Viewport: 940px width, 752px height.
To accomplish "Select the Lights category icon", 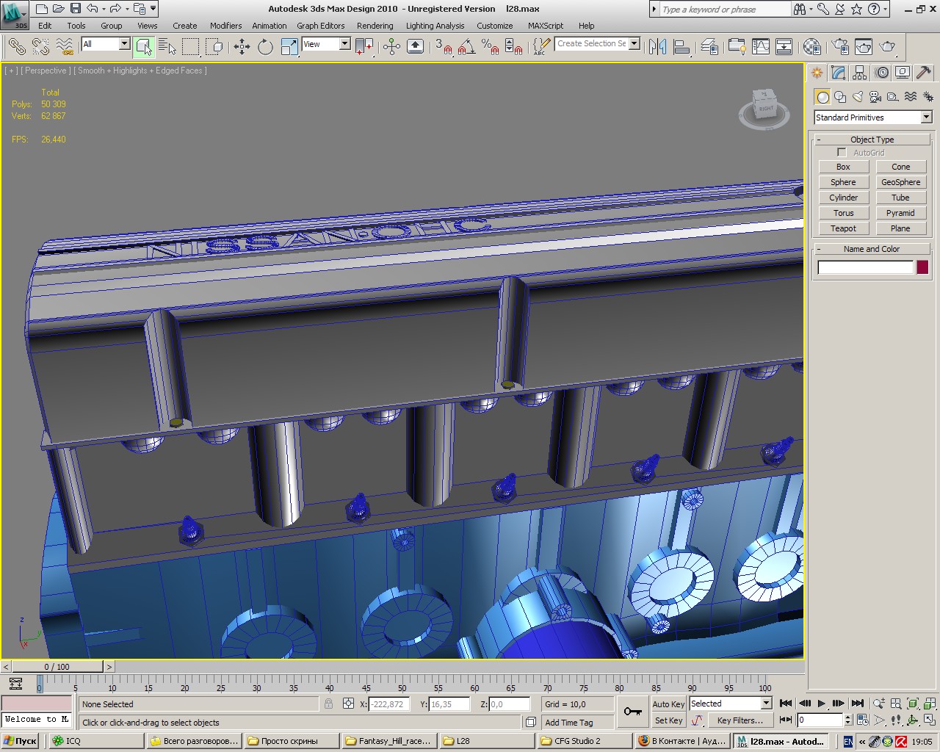I will coord(858,97).
